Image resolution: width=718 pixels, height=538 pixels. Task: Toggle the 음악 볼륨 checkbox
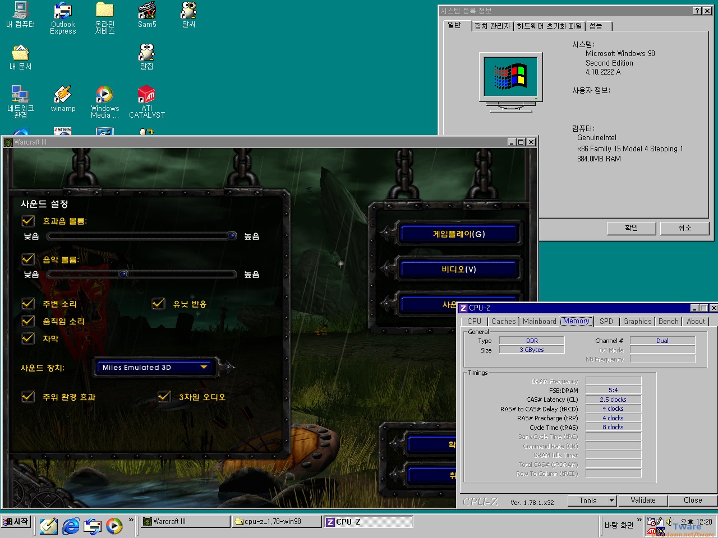28,259
